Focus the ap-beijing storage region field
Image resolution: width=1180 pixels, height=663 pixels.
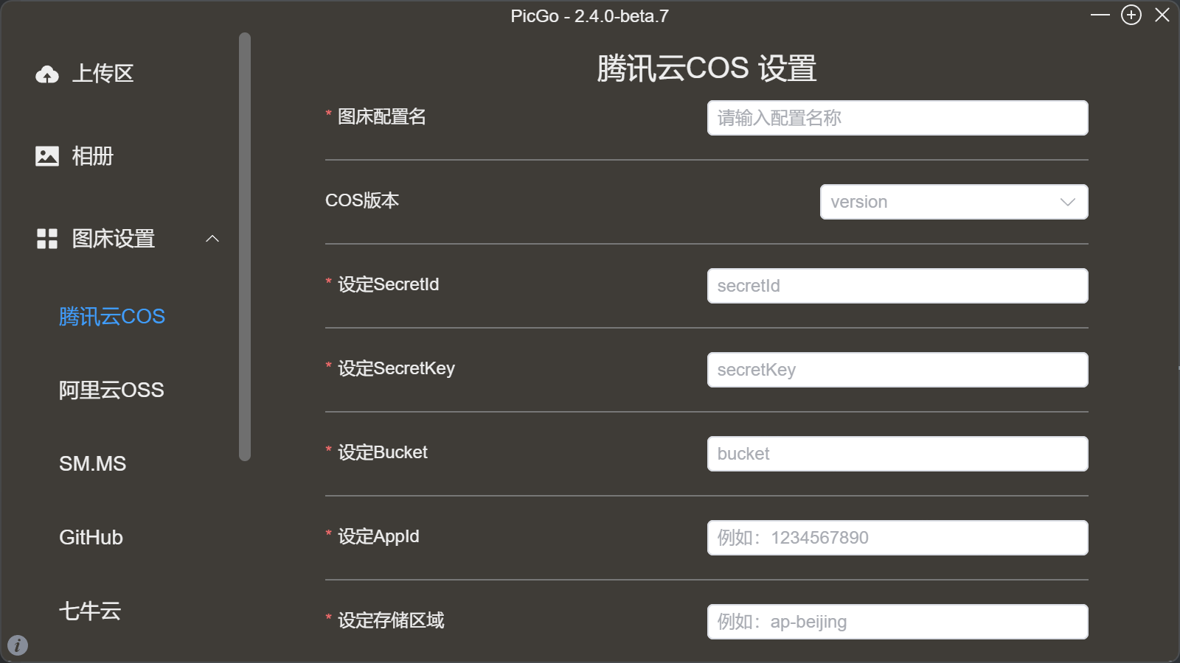tap(897, 622)
